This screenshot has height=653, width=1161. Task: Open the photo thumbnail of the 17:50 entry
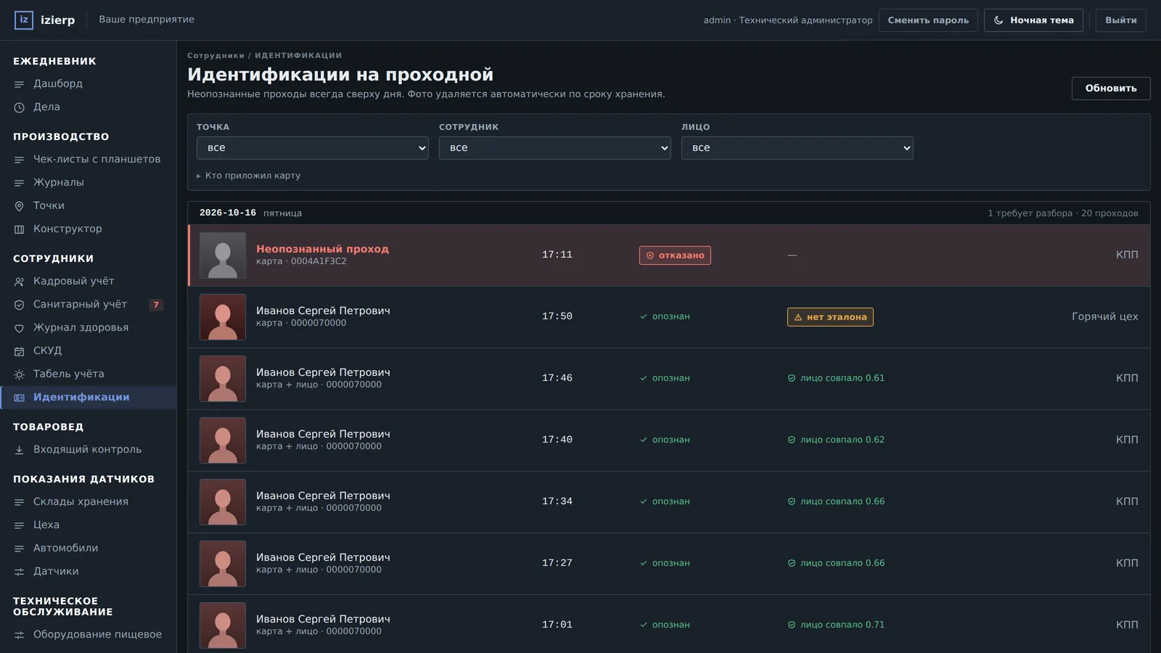(223, 317)
